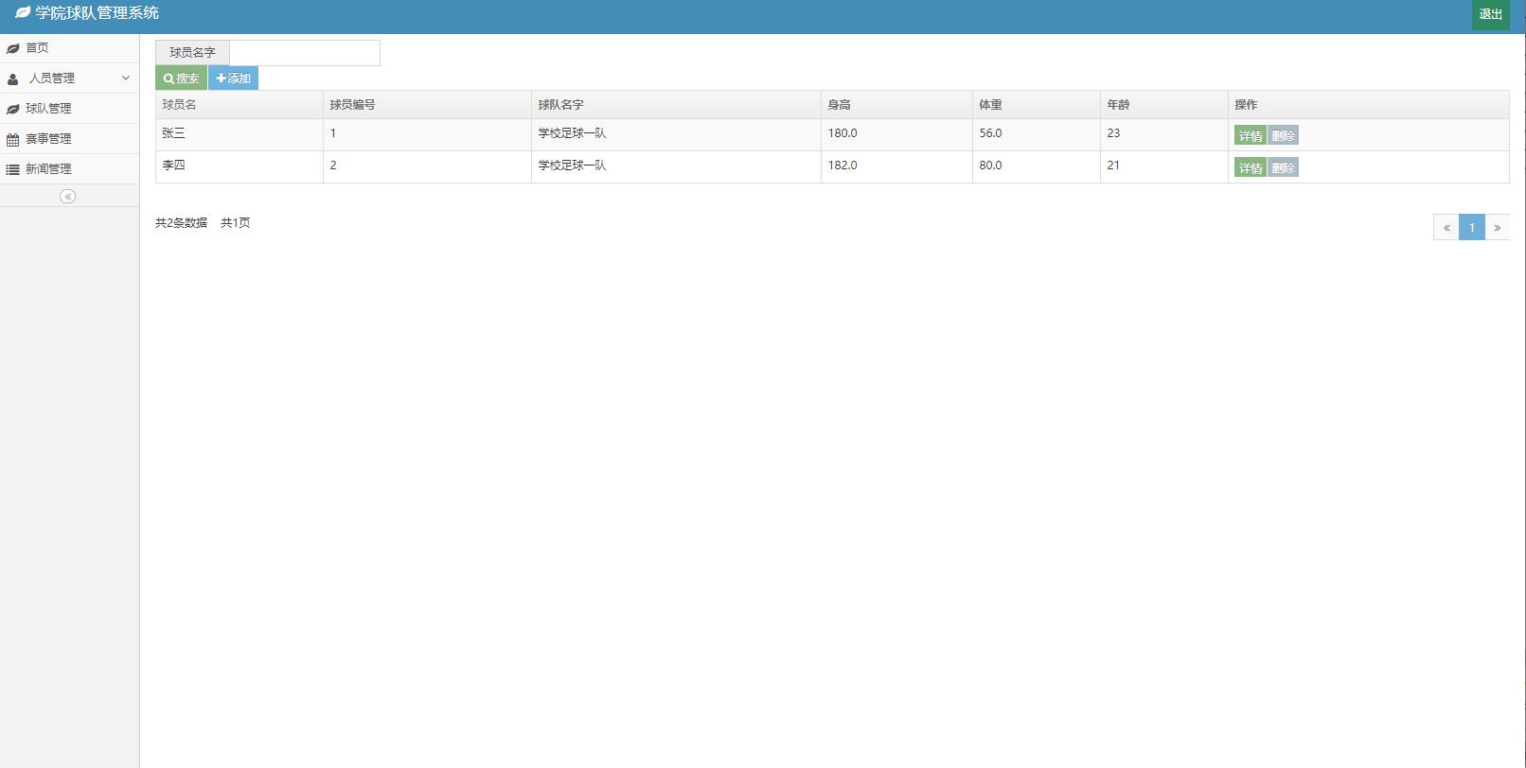Click the leaf icon next to 首页

(13, 48)
